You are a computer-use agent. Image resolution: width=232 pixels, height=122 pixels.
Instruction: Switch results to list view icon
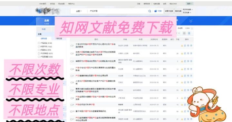pos(189,33)
